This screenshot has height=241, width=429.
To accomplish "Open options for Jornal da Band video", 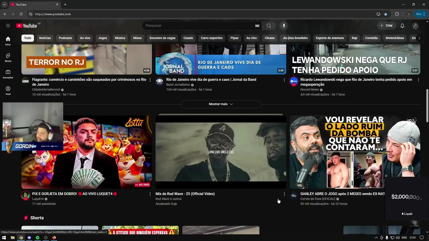I will click(x=284, y=80).
